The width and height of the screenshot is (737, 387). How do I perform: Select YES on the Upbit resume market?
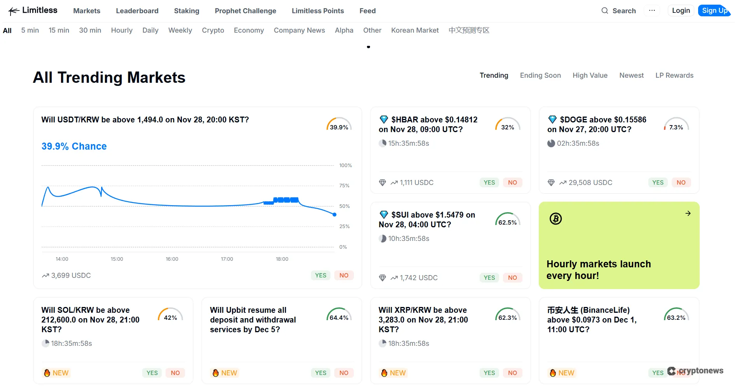coord(320,373)
